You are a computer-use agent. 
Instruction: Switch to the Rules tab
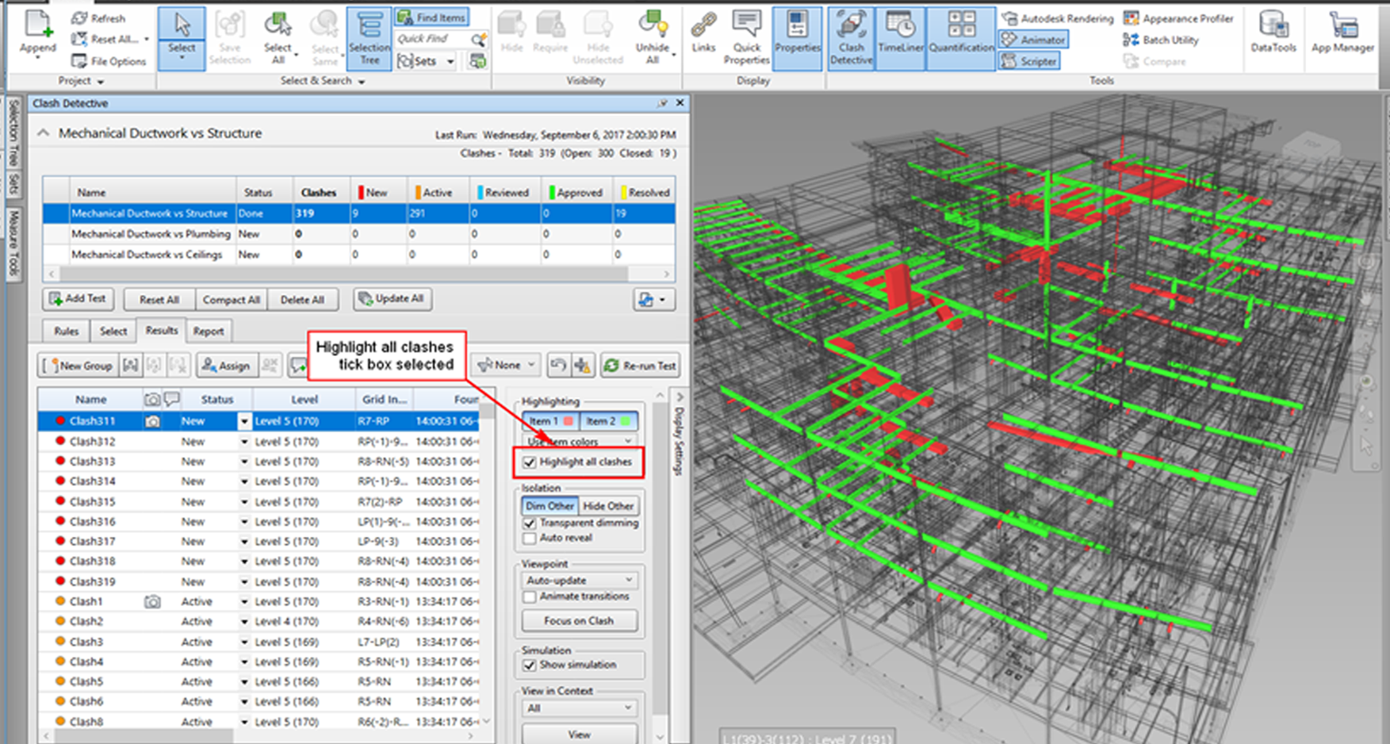pyautogui.click(x=66, y=332)
